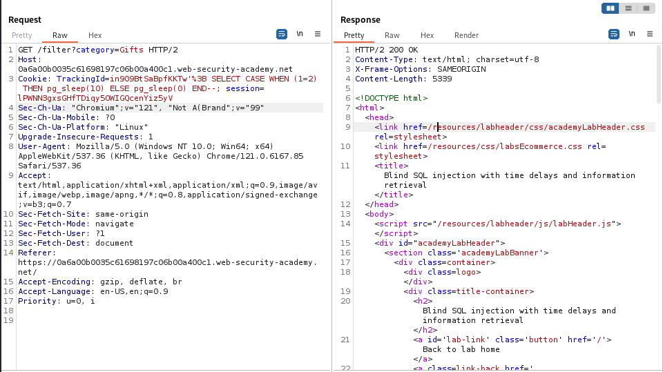Click 'Sec-Fetch-User: ?1' header
663x372 pixels.
61,234
